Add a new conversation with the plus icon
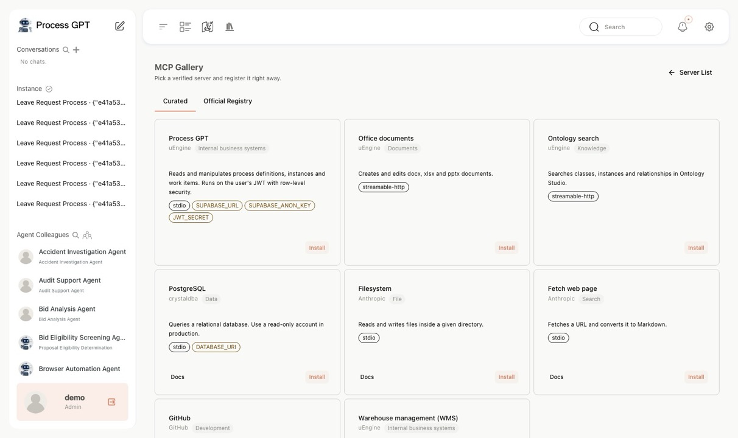 point(76,50)
